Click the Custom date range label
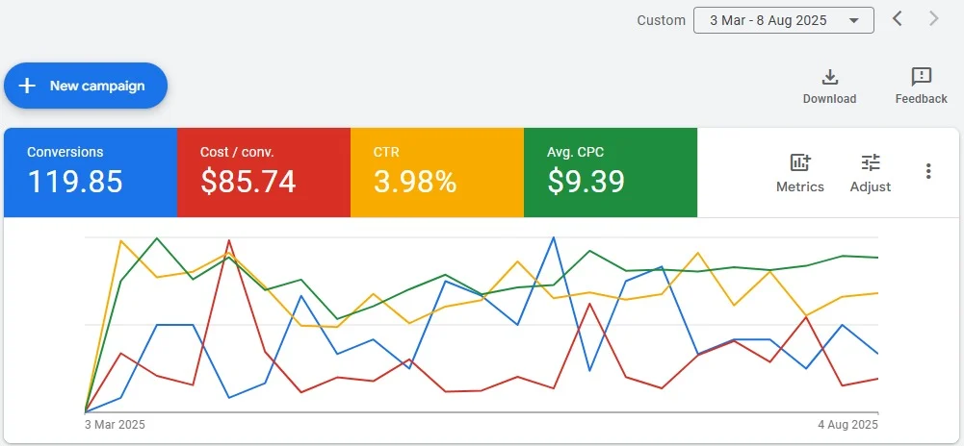 click(661, 20)
